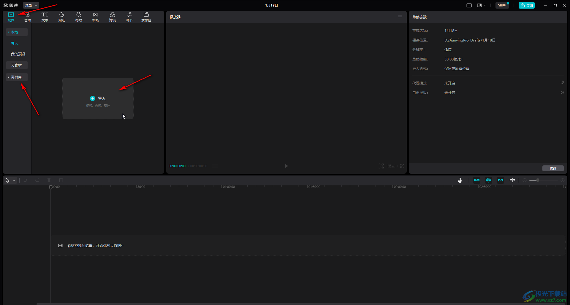Open the 媒体 media tab
Screen dimensions: 570x305
click(11, 17)
